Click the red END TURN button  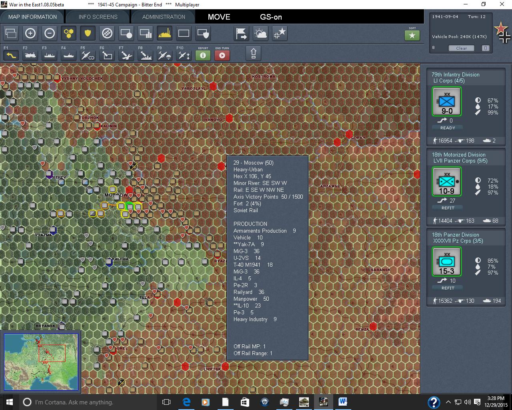point(222,55)
